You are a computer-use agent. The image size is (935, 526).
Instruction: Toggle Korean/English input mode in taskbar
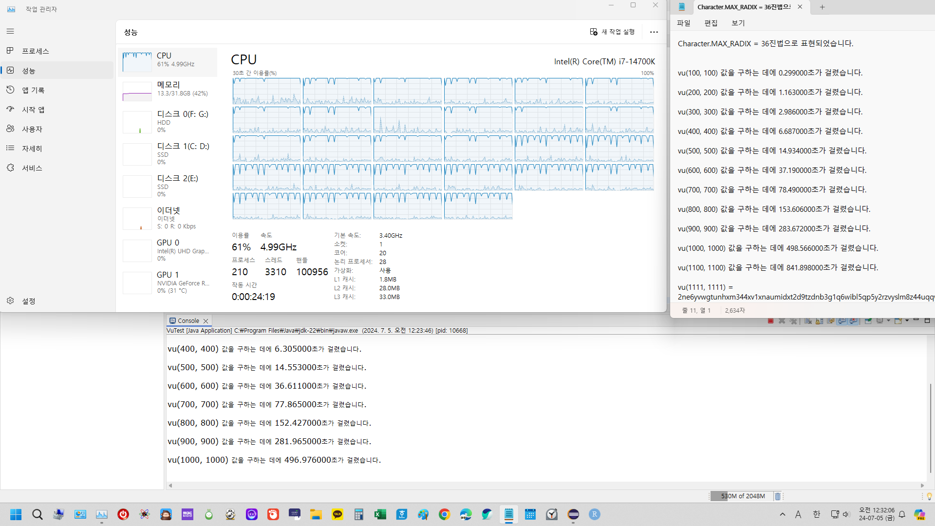tap(817, 514)
